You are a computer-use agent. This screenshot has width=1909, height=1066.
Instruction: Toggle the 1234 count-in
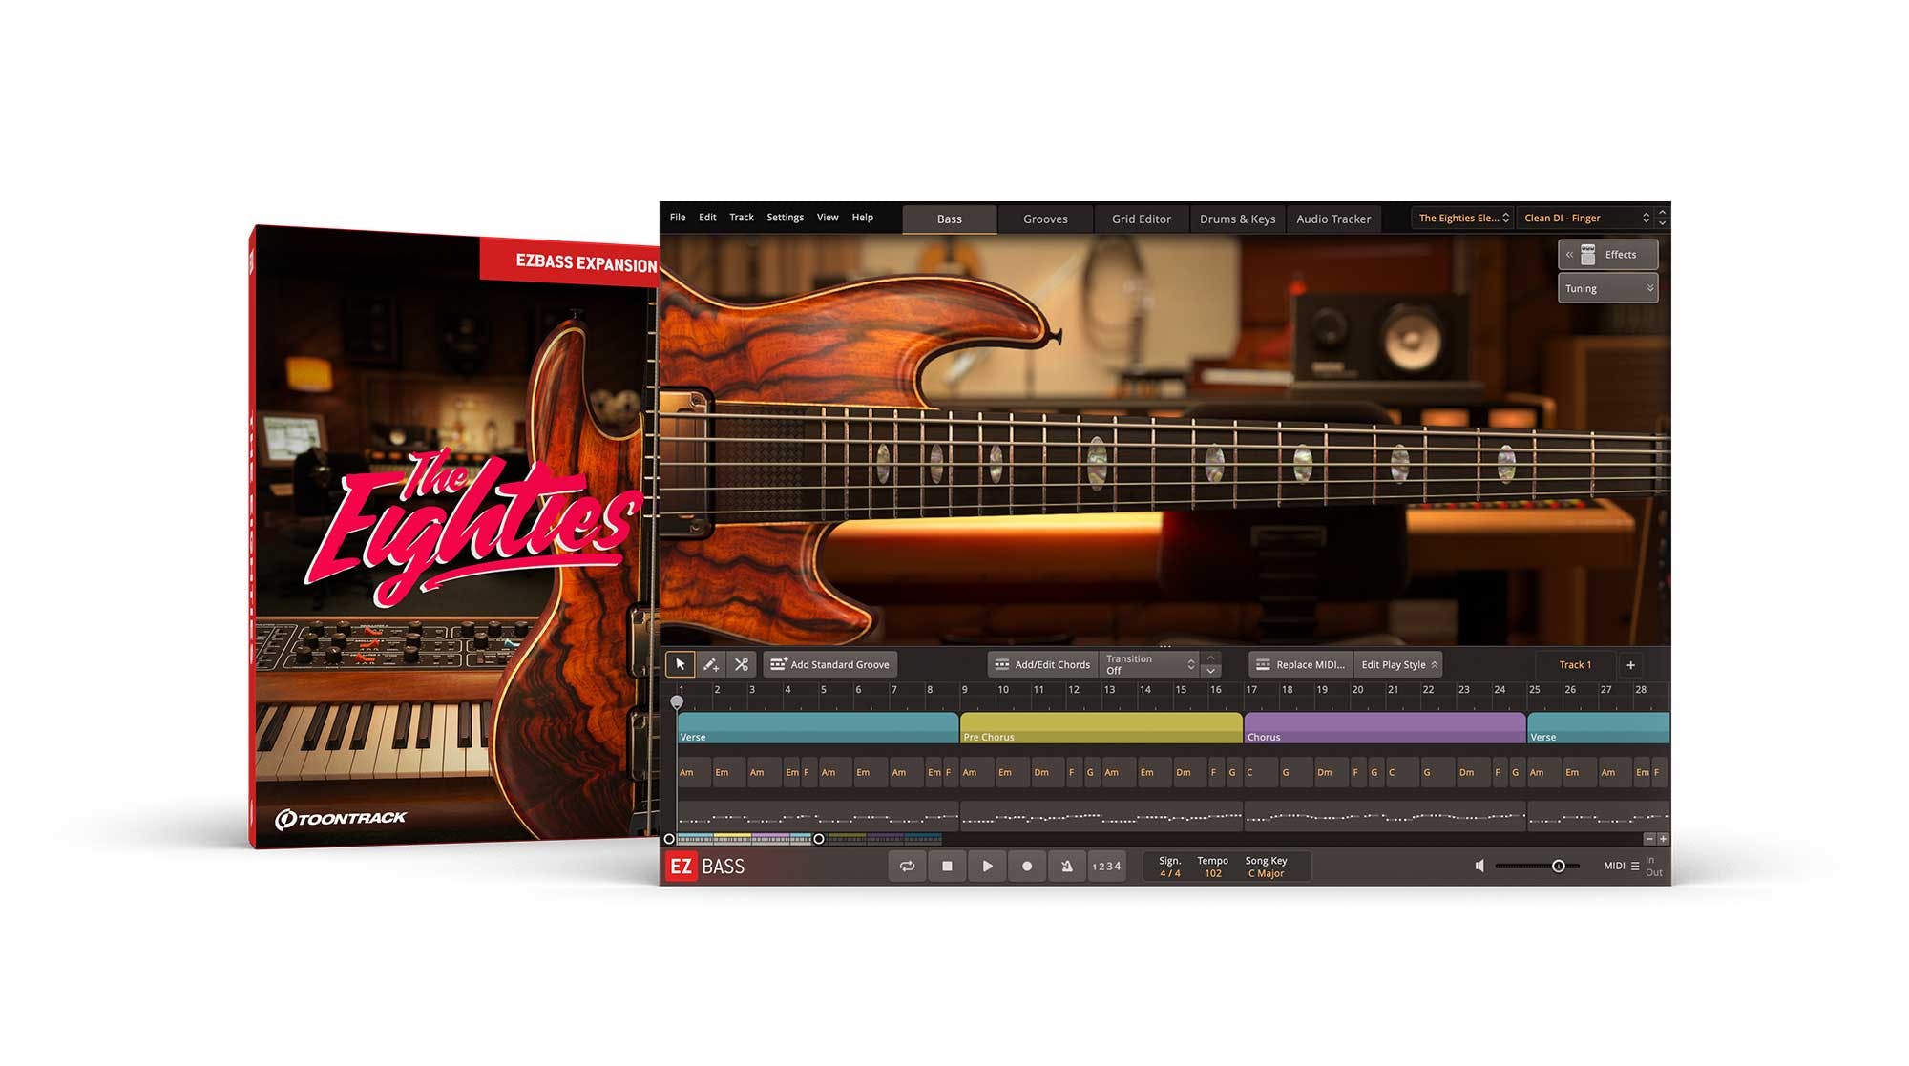pyautogui.click(x=1106, y=866)
